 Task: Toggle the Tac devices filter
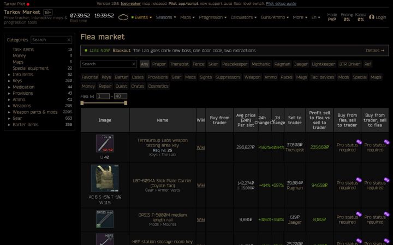click(x=323, y=77)
